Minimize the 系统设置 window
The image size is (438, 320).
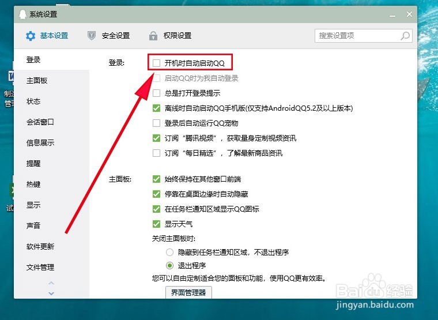392,15
